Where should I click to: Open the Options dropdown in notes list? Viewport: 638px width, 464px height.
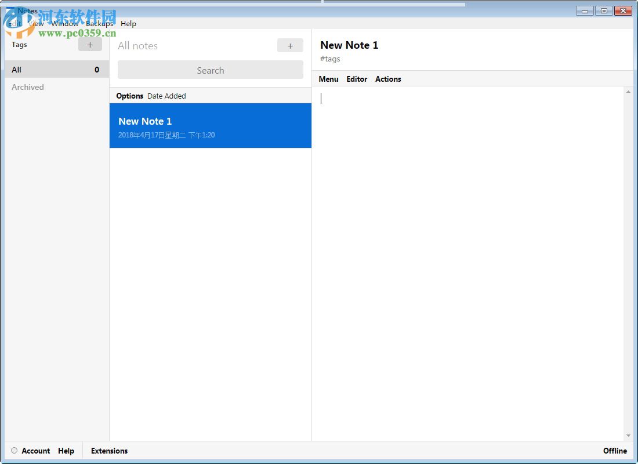tap(129, 96)
